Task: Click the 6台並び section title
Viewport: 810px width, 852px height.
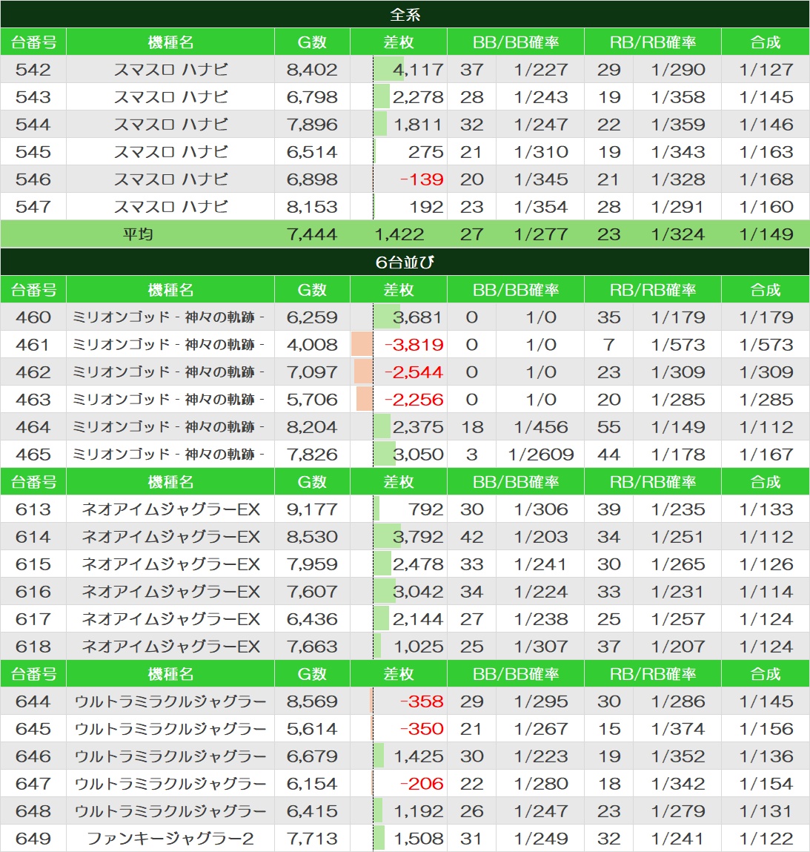Action: tap(405, 262)
